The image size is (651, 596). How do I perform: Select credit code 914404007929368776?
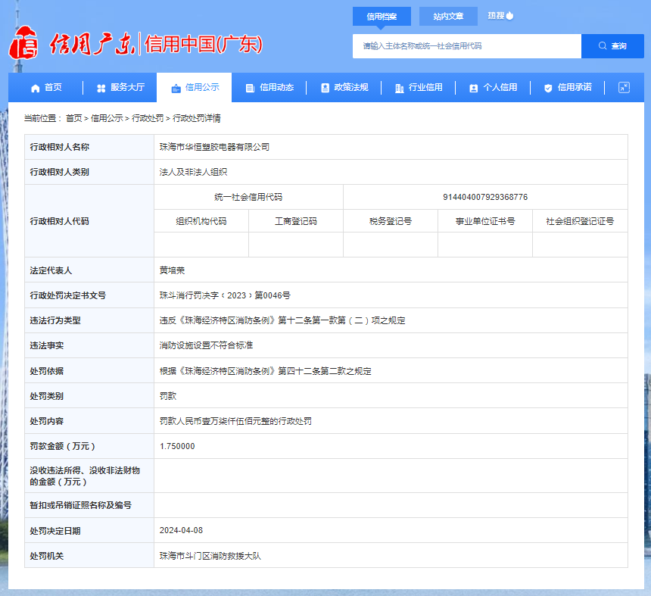point(485,197)
